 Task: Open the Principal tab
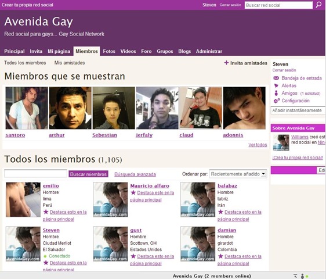[x=15, y=51]
